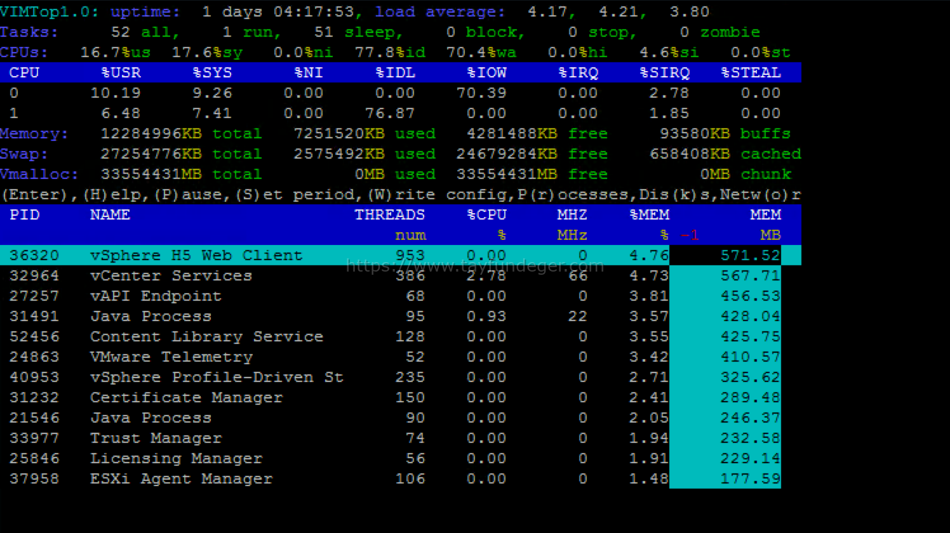Click the 70.39 IOW value for CPU 0
This screenshot has height=533, width=950.
pos(481,93)
